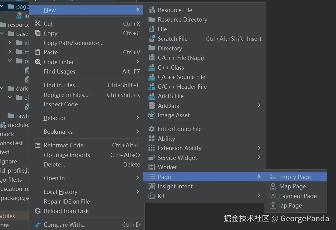Select Compare With menu option
The image size is (336, 230).
(64, 225)
